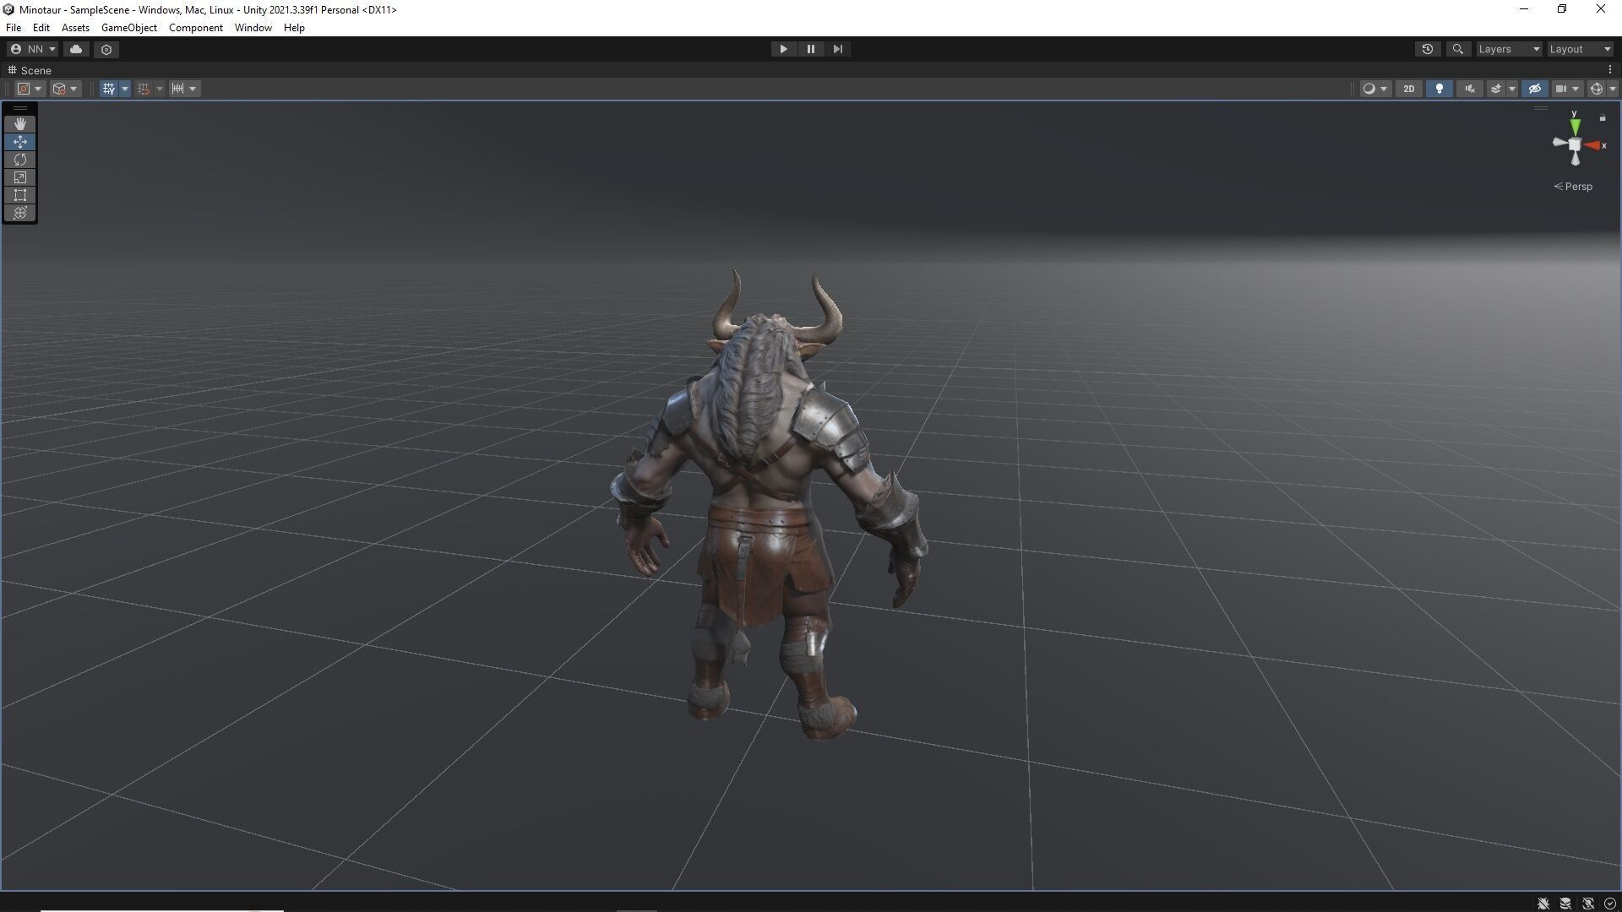
Task: Click the cache server status icon
Action: tap(1565, 904)
